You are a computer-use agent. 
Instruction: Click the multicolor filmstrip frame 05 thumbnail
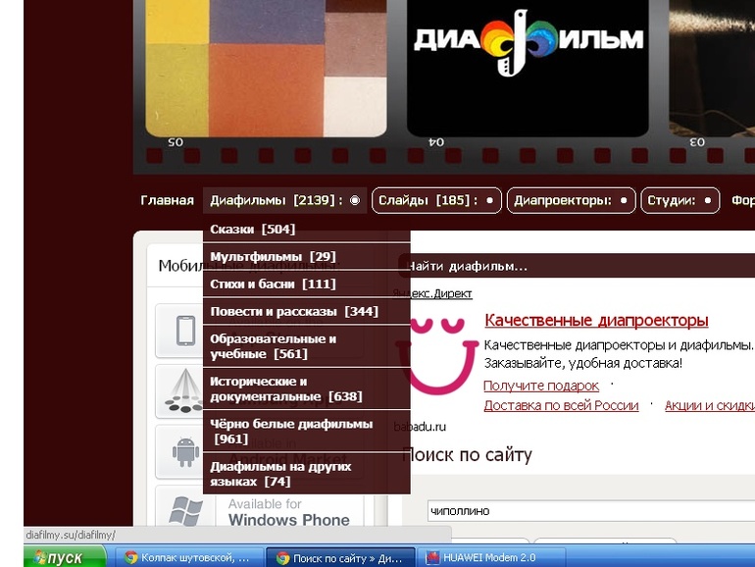[x=266, y=69]
